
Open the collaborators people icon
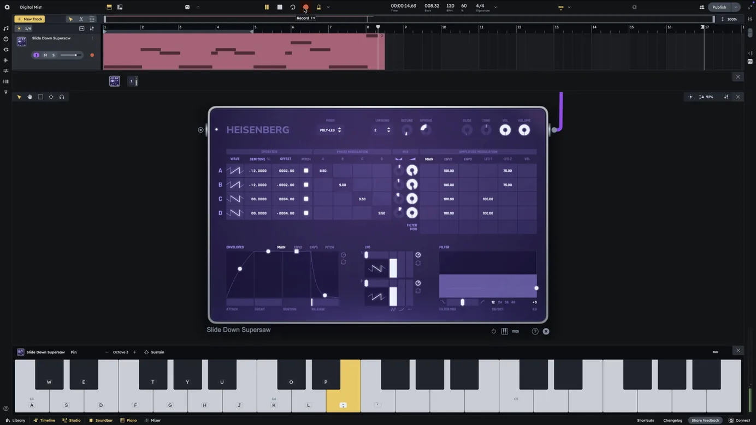(x=702, y=7)
